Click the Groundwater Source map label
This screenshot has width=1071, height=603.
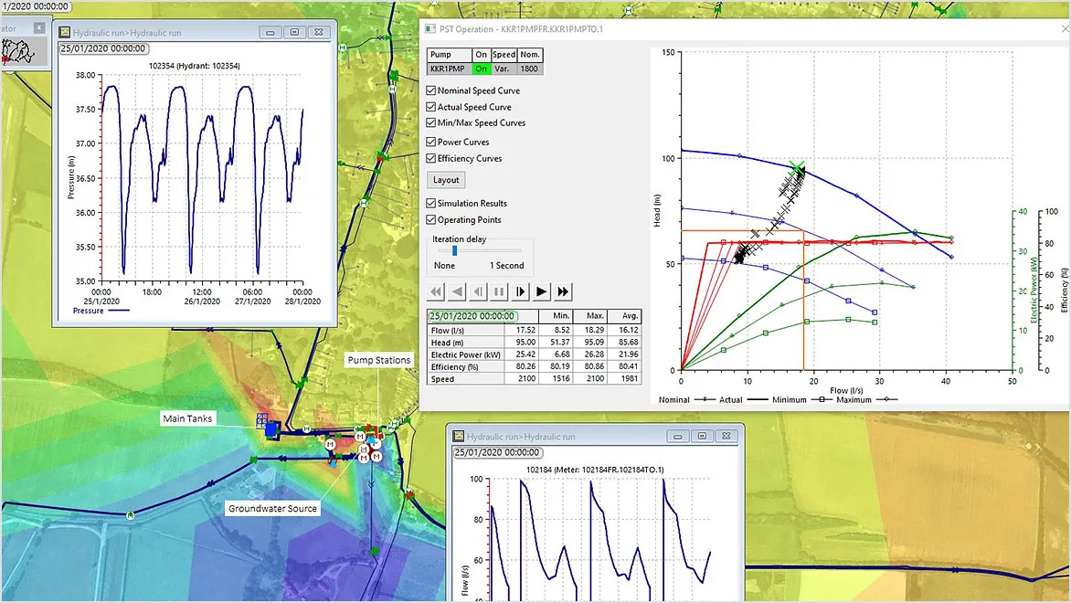tap(272, 509)
